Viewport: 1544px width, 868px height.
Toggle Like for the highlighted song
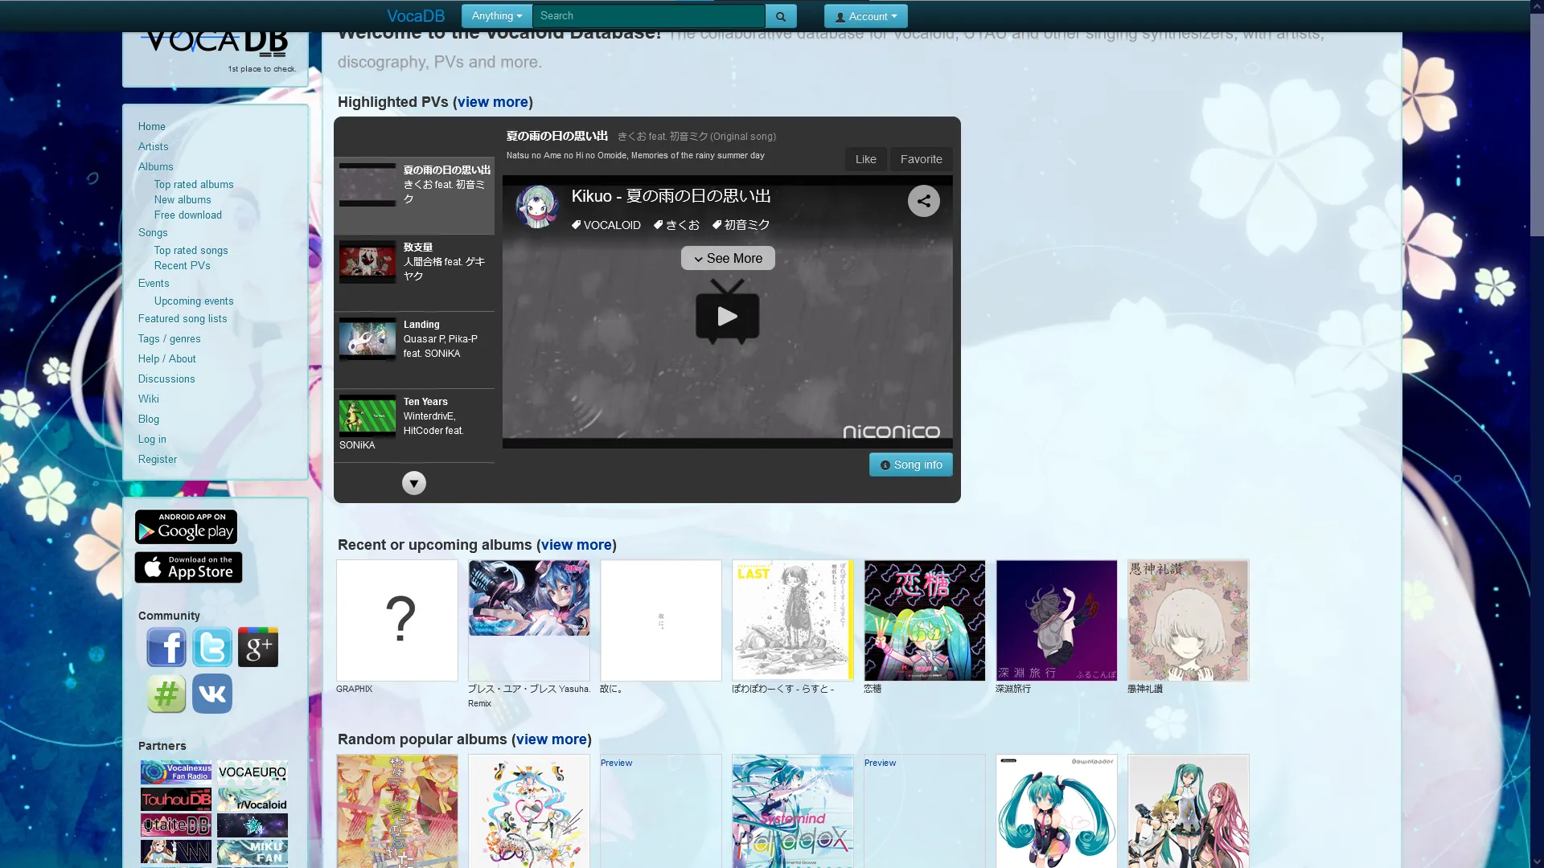865,159
